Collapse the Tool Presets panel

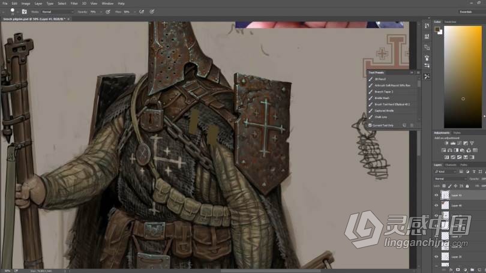pos(412,73)
